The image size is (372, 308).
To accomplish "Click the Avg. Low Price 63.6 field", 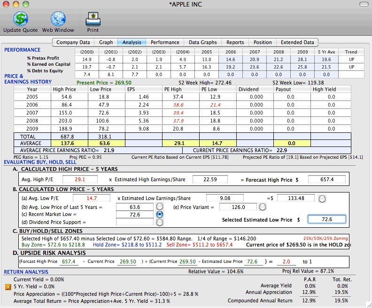I will [x=135, y=207].
